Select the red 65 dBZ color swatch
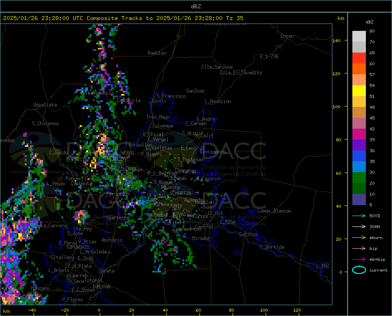The height and width of the screenshot is (316, 392). coord(359,58)
